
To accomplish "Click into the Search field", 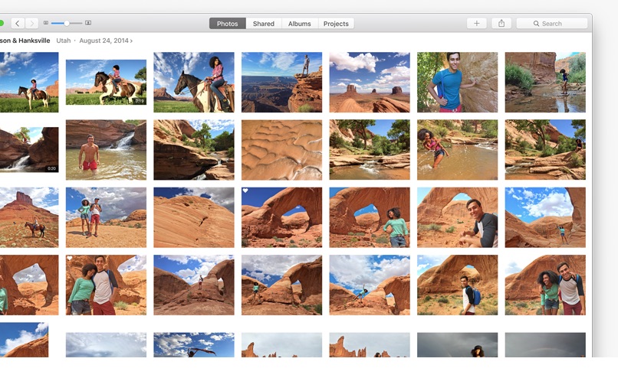I will 552,24.
